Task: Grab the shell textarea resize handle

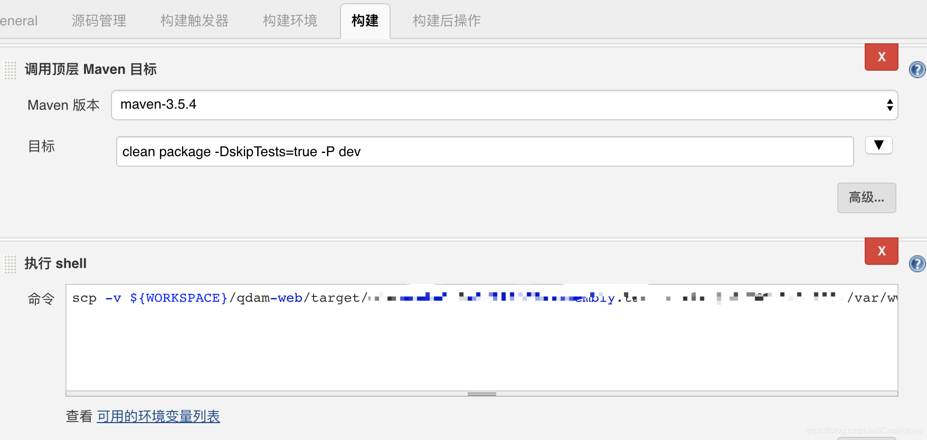Action: (x=481, y=394)
